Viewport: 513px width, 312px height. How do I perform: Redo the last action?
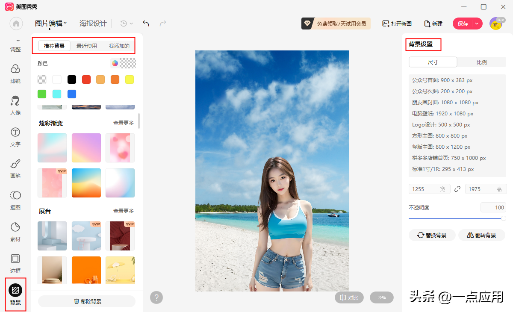(x=163, y=24)
